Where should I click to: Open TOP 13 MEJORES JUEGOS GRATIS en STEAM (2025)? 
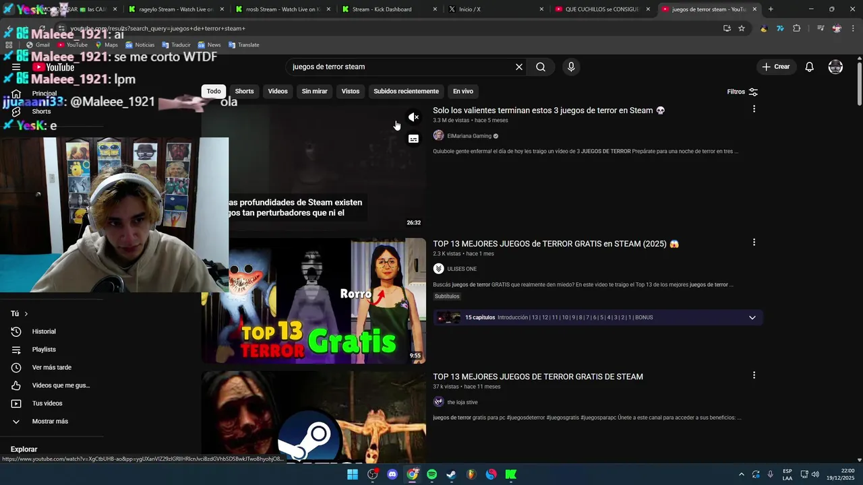pyautogui.click(x=556, y=244)
